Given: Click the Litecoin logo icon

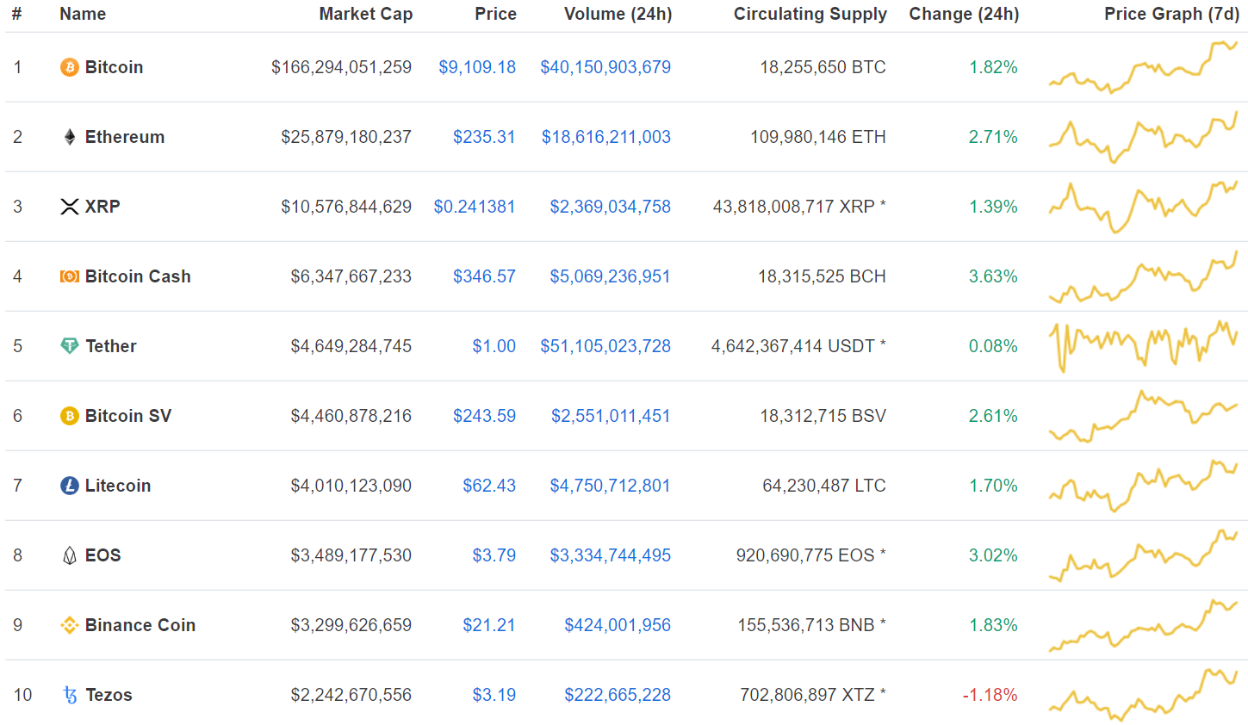Looking at the screenshot, I should click(69, 486).
